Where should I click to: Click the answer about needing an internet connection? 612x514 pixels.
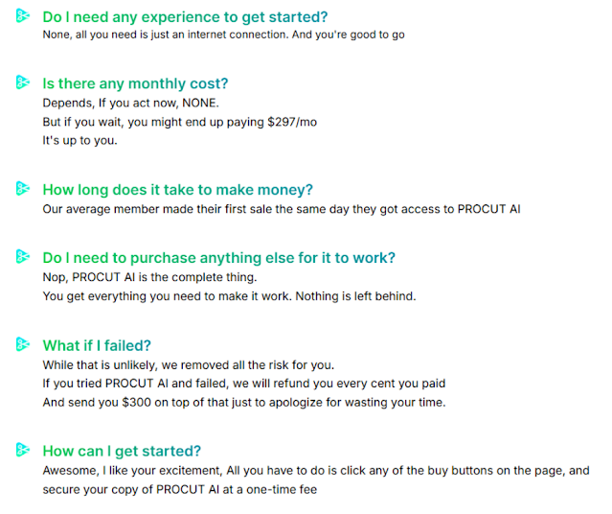224,35
